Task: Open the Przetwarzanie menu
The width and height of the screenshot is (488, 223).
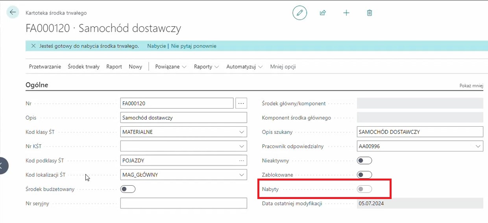Action: (x=45, y=67)
